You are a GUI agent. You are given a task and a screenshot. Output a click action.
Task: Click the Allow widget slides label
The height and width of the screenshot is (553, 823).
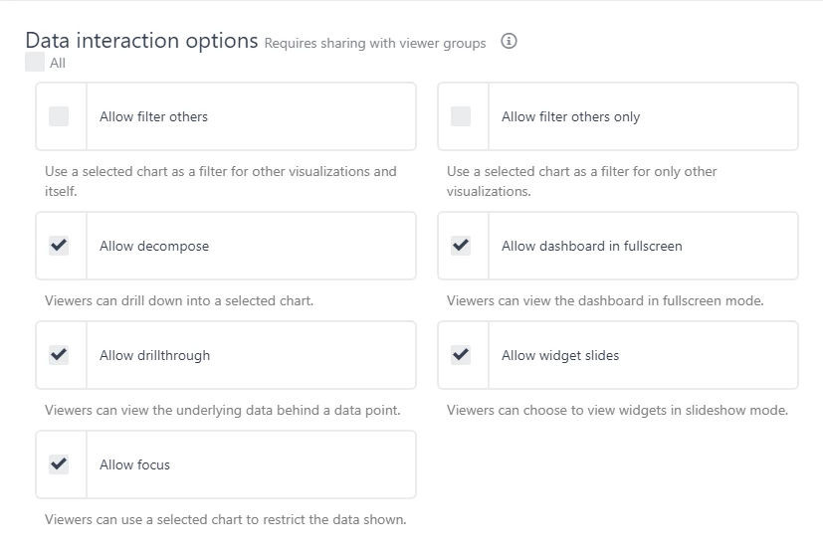[x=559, y=355]
